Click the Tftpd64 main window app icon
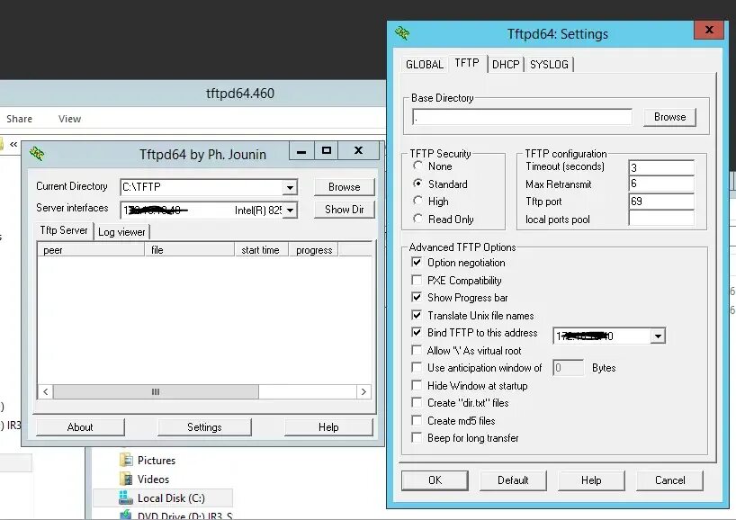Image resolution: width=736 pixels, height=520 pixels. tap(37, 154)
